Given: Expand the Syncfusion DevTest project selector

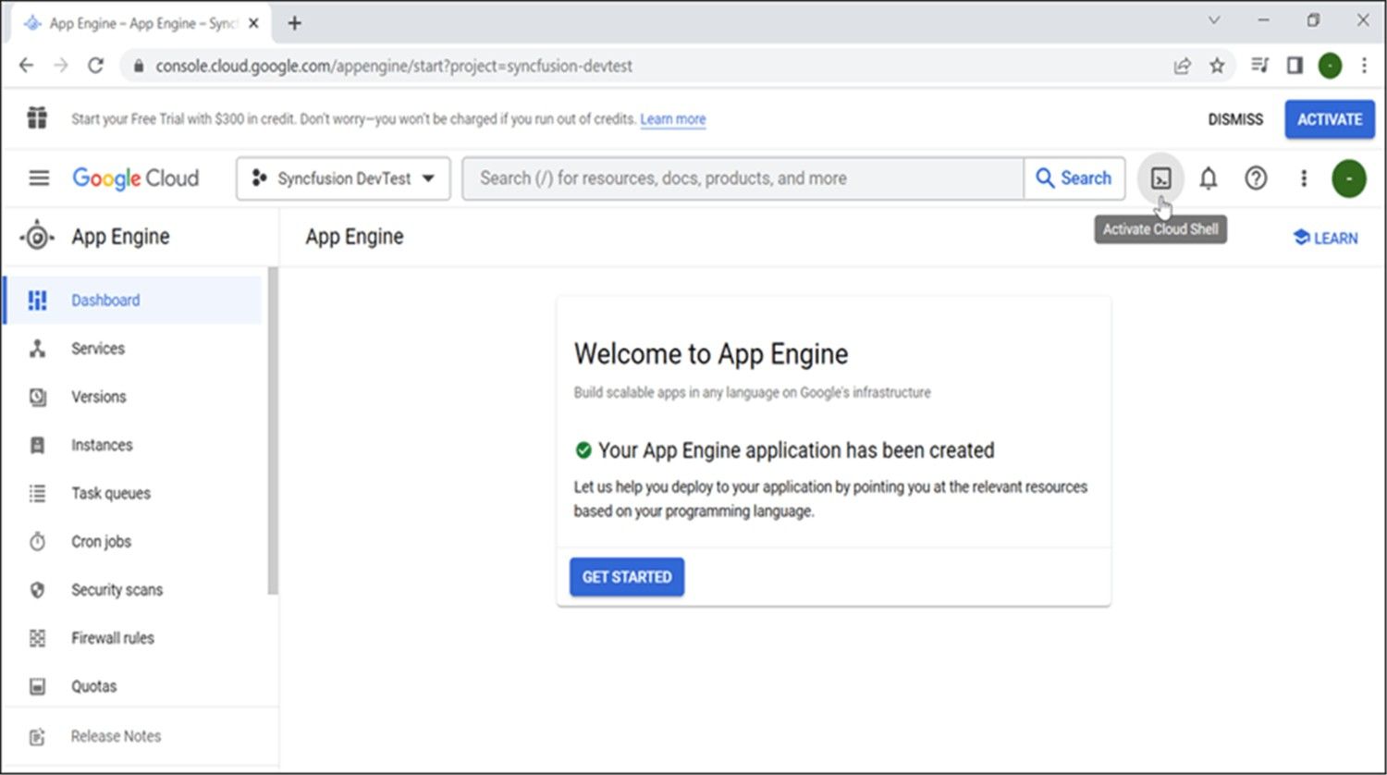Looking at the screenshot, I should [343, 178].
